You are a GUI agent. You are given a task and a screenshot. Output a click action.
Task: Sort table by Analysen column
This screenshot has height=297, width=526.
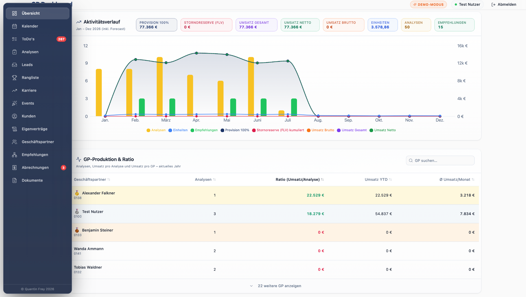click(205, 180)
